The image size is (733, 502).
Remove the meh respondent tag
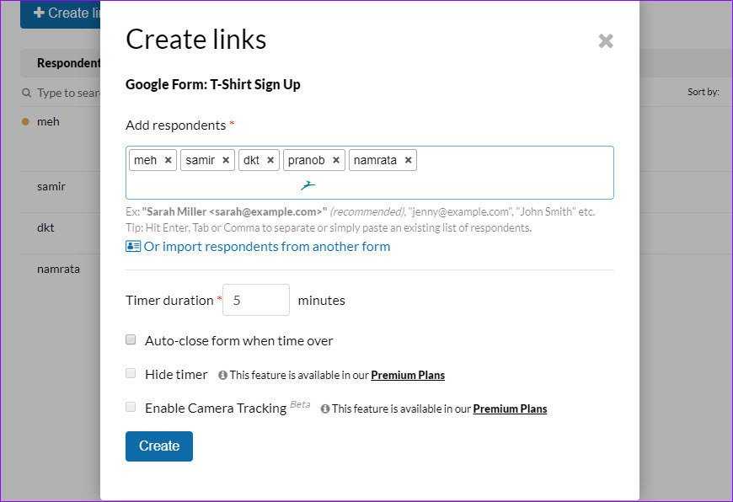pos(169,160)
